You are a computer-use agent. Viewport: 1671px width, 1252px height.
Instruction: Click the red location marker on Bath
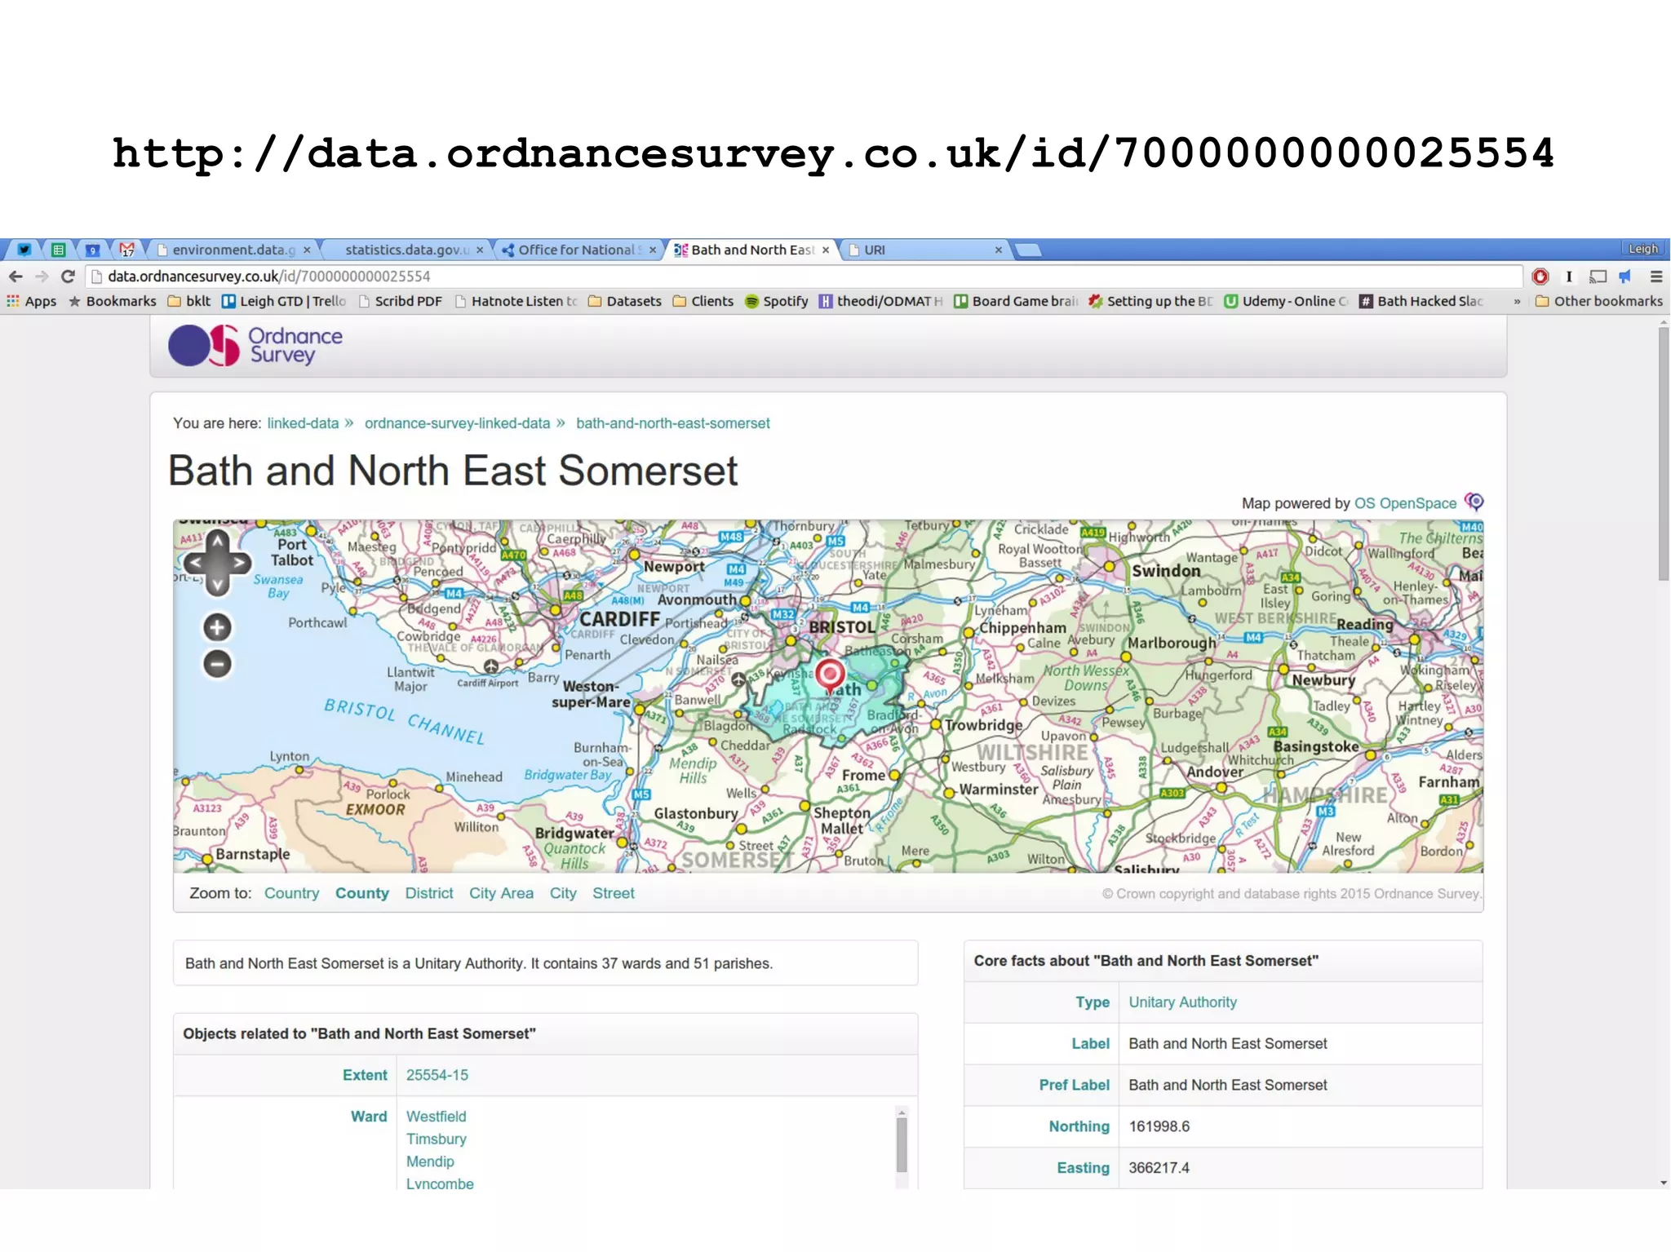click(830, 675)
